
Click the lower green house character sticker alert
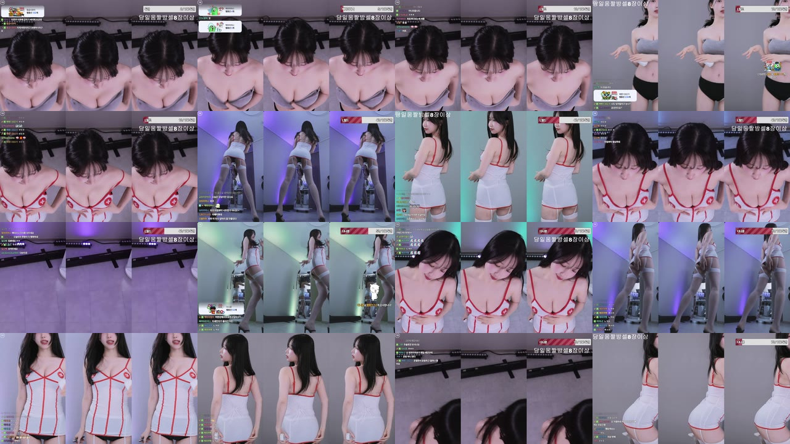click(220, 28)
